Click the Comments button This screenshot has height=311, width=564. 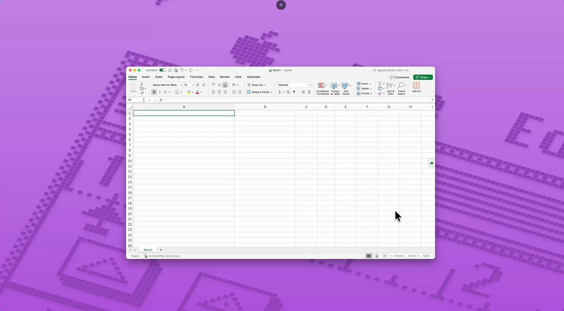click(x=399, y=77)
